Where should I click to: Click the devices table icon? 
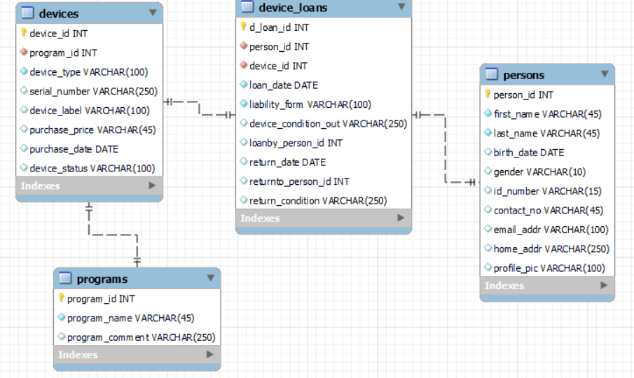[x=27, y=13]
